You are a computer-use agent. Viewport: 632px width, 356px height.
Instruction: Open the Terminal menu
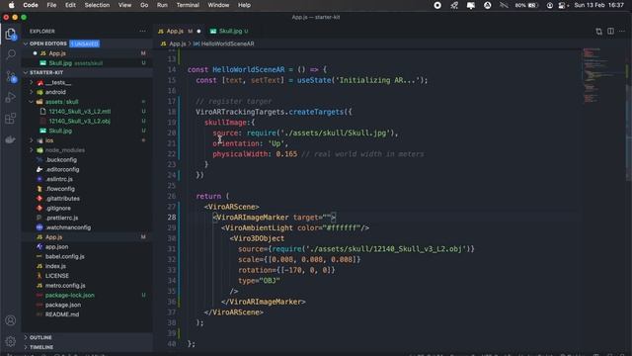pos(188,5)
